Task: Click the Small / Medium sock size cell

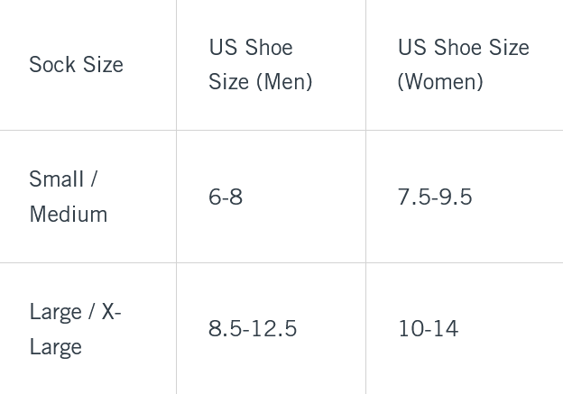Action: coord(68,197)
